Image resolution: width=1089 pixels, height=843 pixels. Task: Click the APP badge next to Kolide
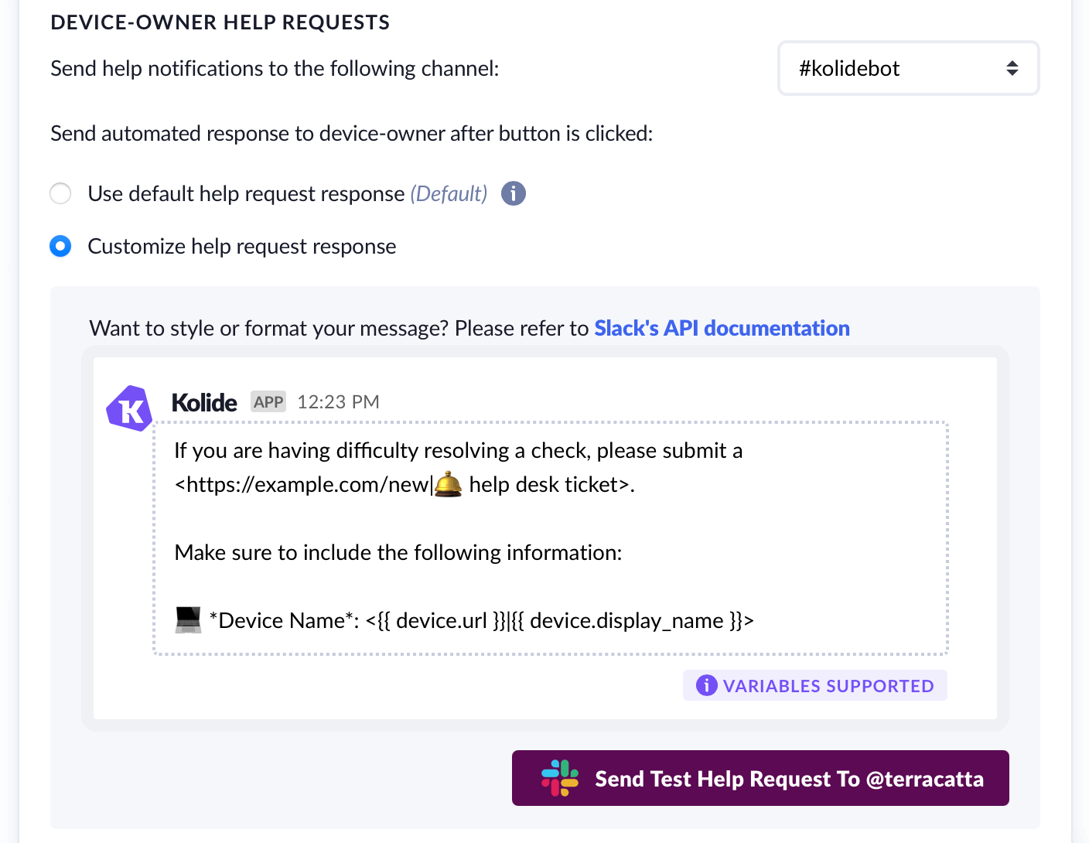click(x=268, y=402)
